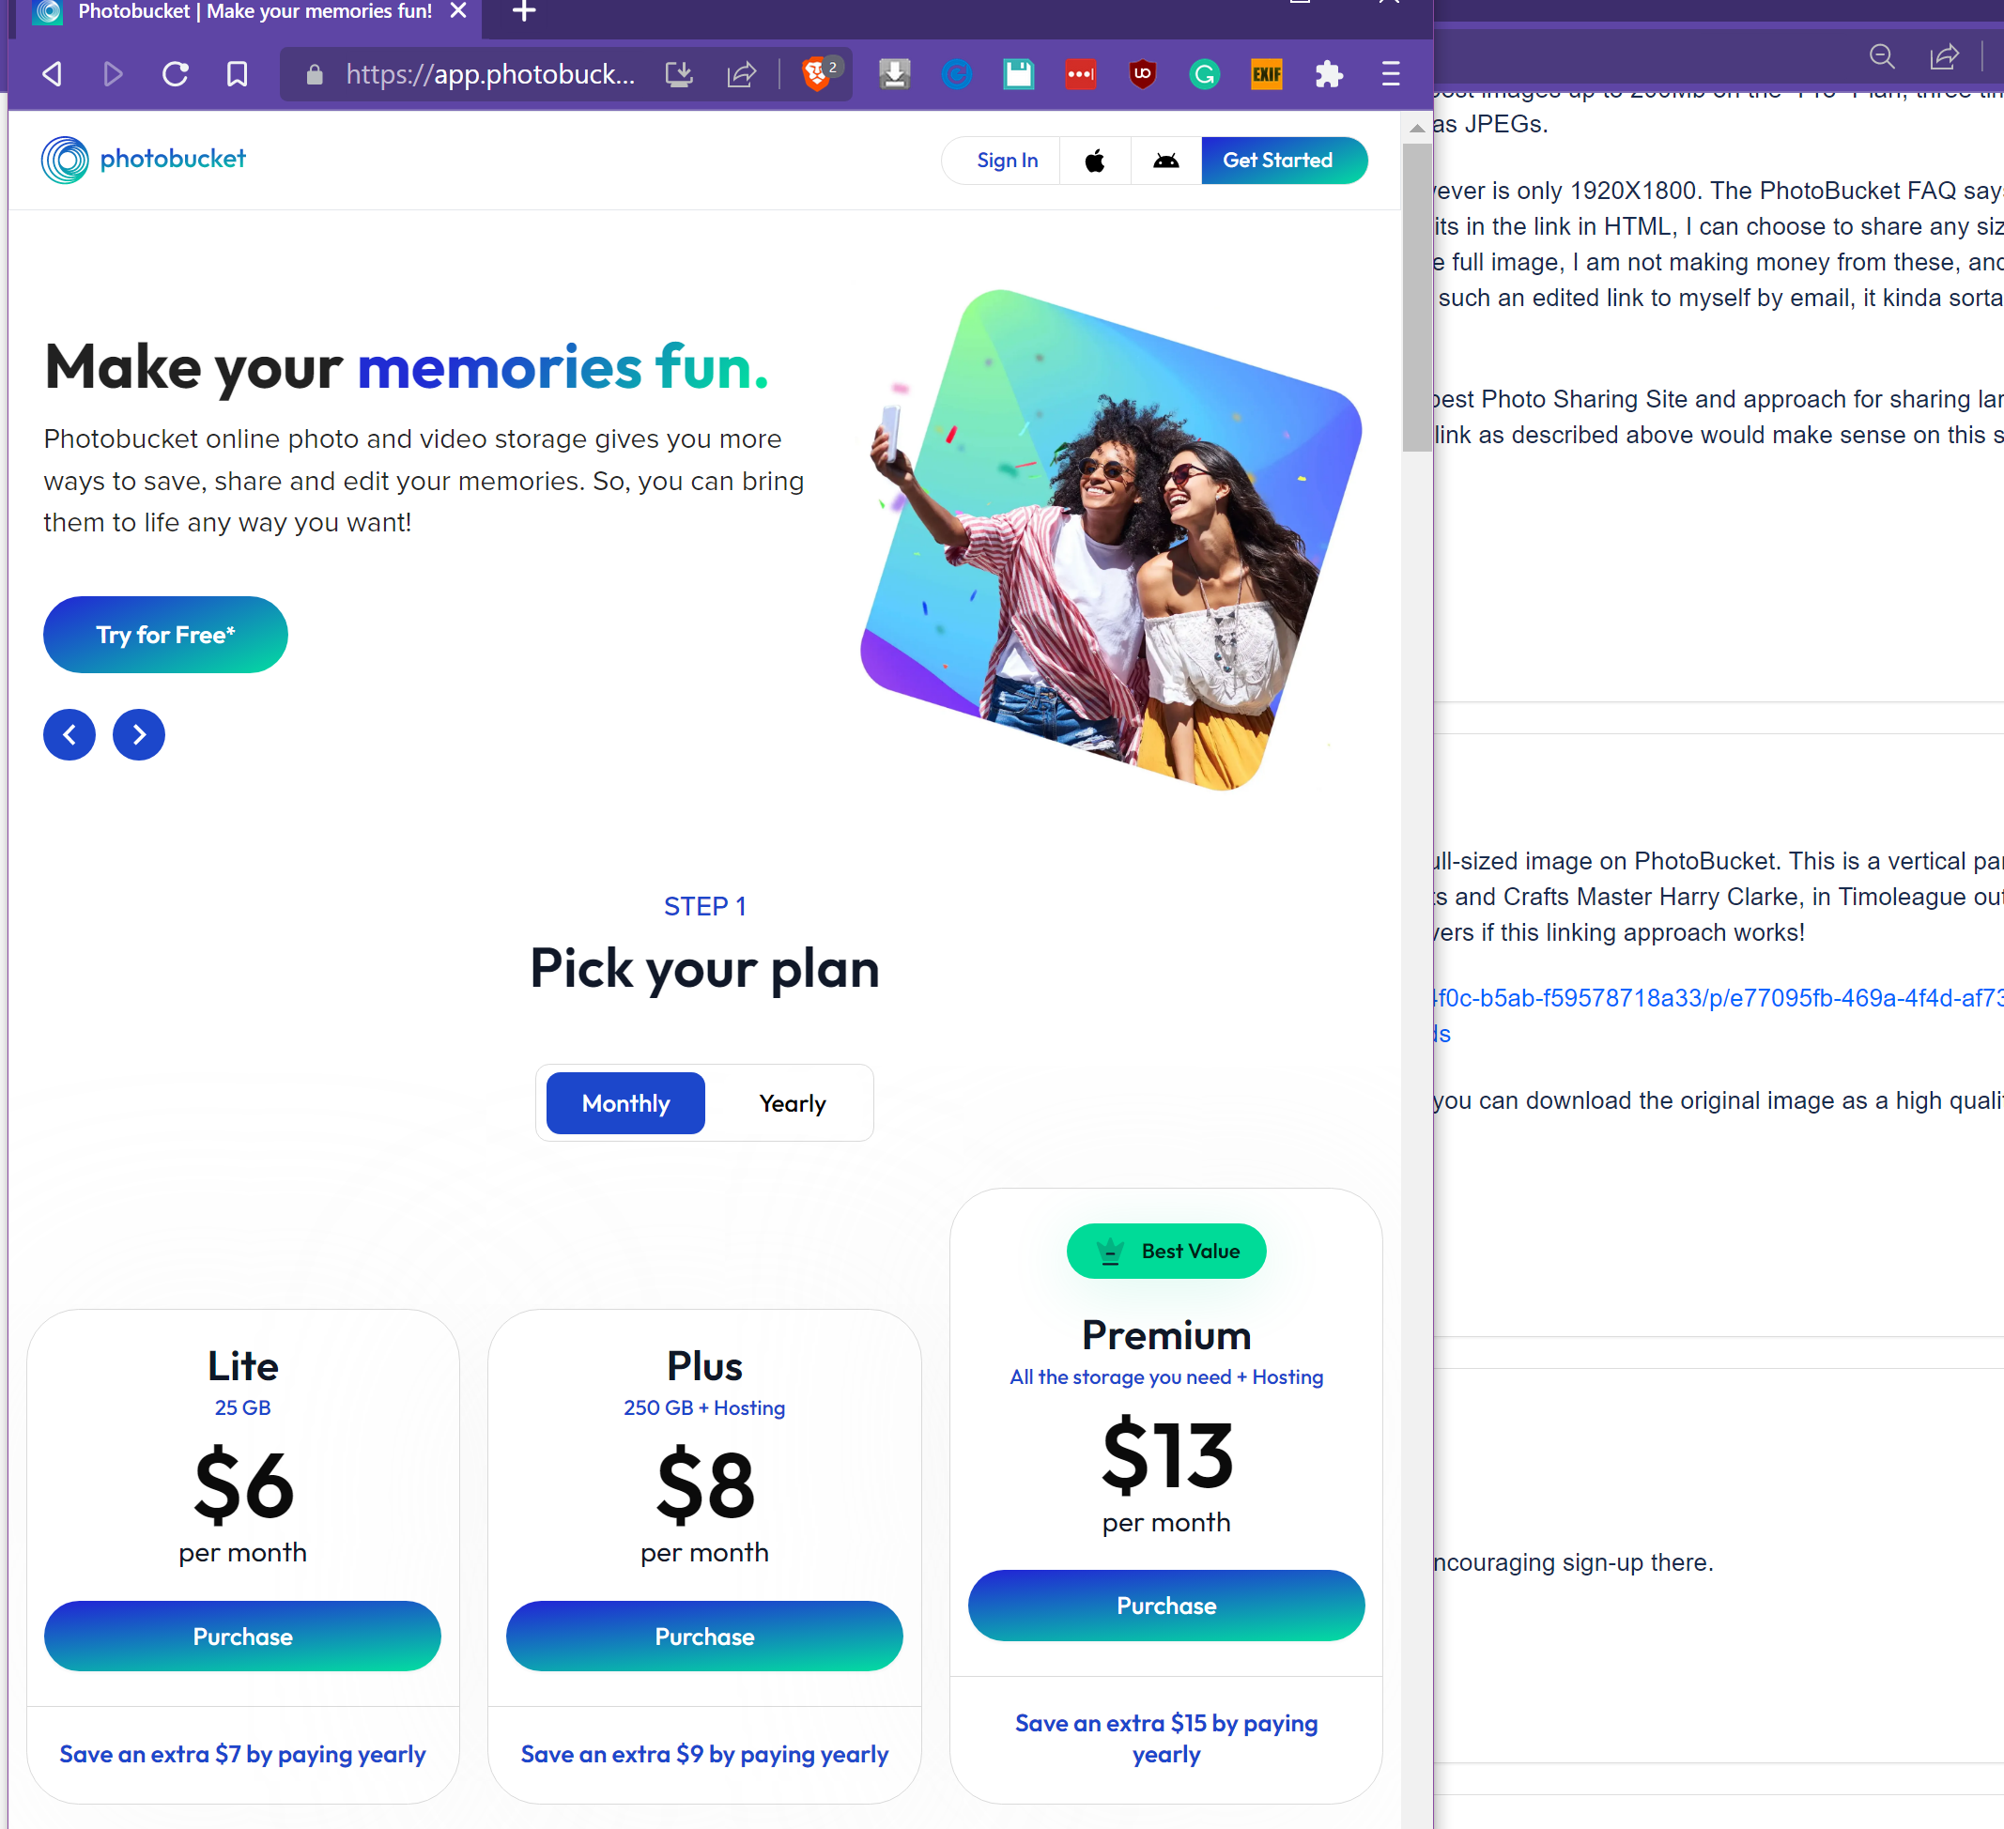Click the Apple app download icon

[1094, 160]
